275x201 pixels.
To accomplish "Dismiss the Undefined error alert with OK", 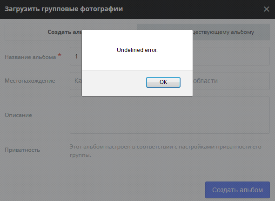I will 163,82.
